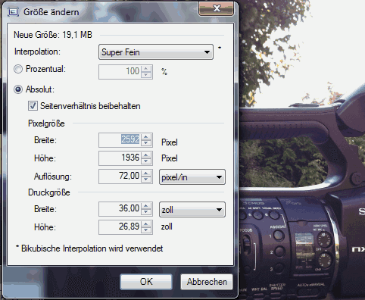The height and width of the screenshot is (300, 365).
Task: Click the Interpolation label
Action: (37, 52)
